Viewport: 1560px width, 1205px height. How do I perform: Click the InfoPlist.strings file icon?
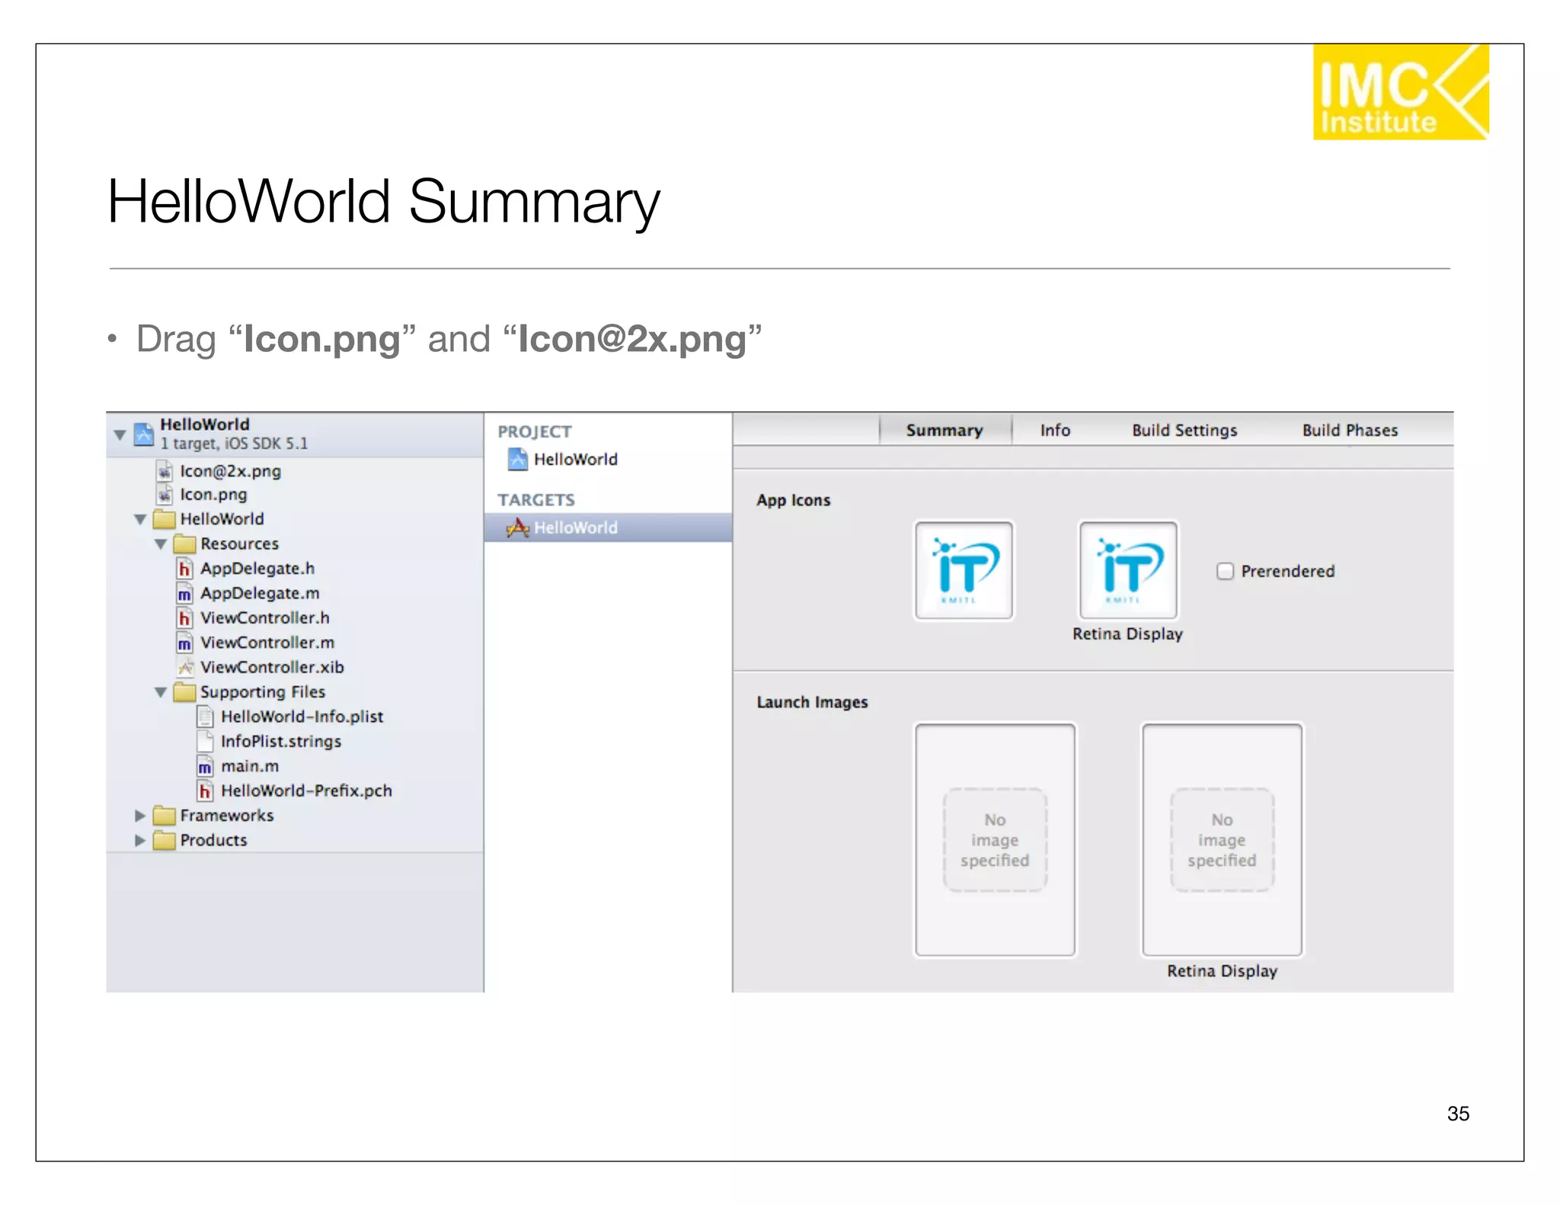tap(205, 741)
